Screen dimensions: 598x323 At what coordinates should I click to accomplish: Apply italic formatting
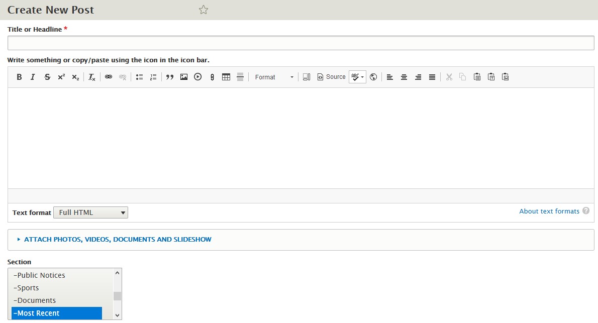[33, 77]
